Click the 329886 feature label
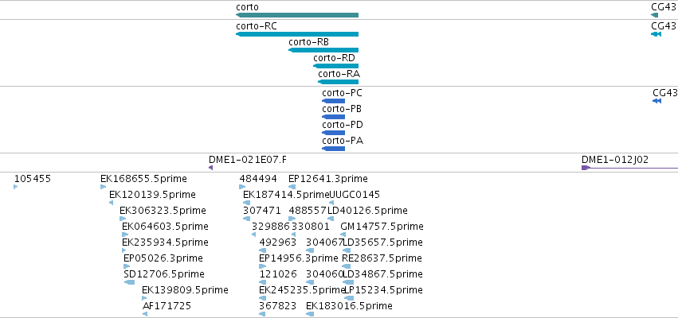The height and width of the screenshot is (318, 678). click(x=271, y=227)
